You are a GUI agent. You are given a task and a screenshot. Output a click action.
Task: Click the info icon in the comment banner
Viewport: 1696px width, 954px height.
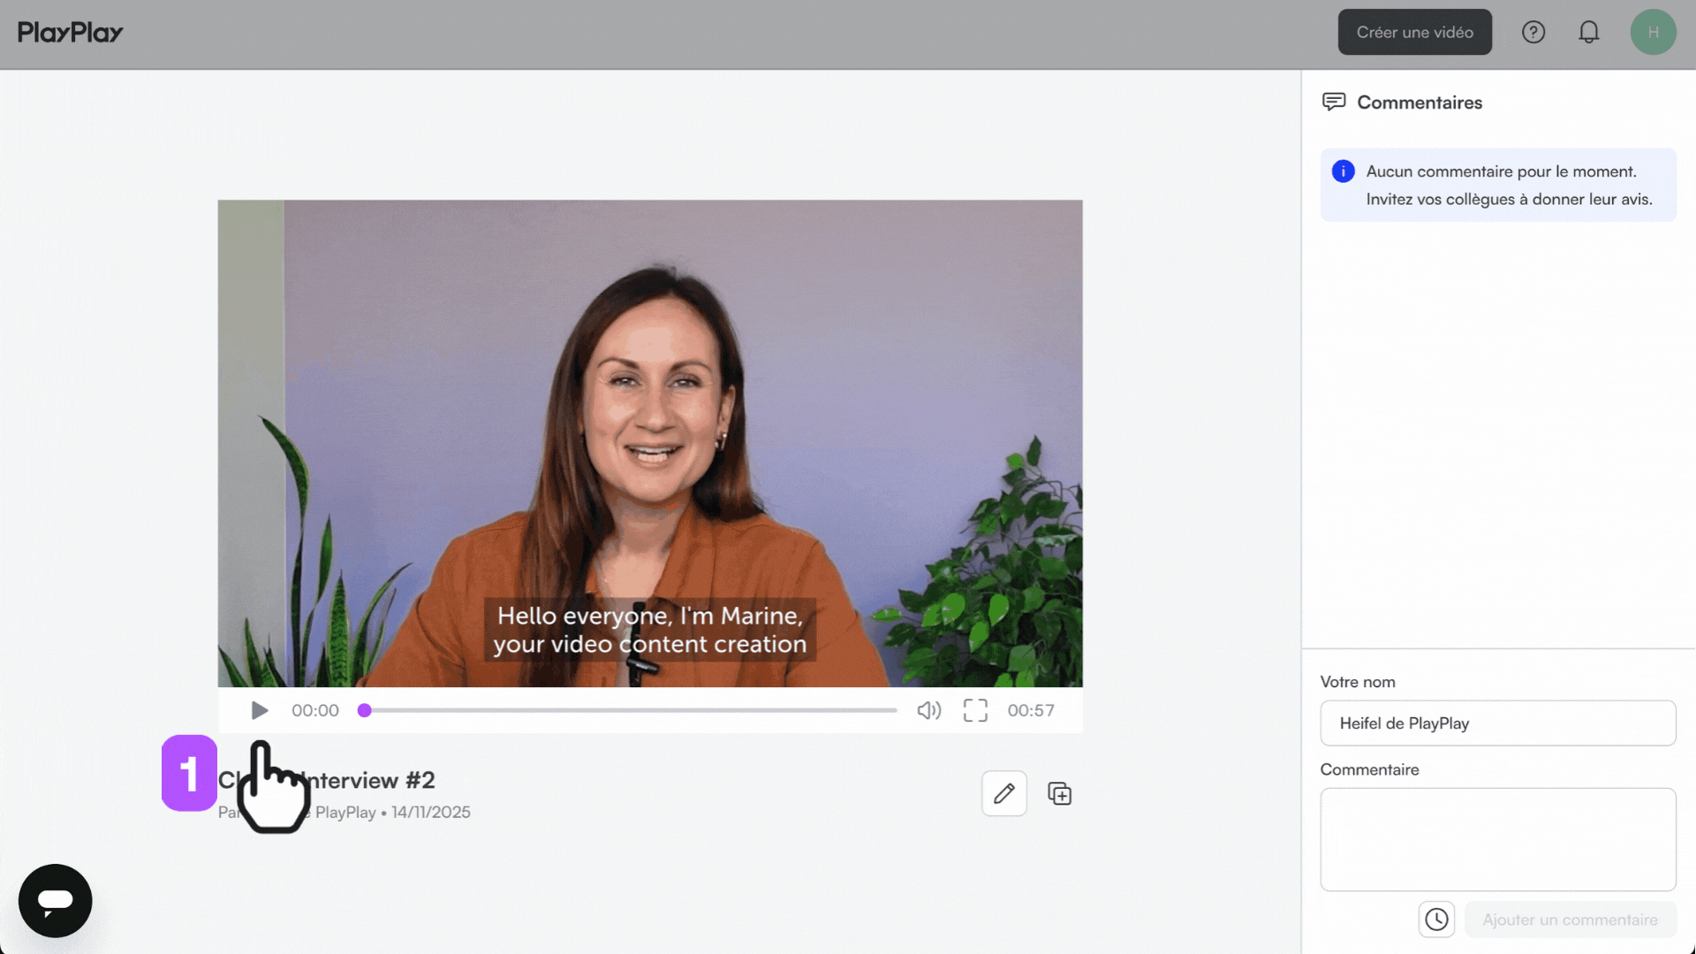click(x=1343, y=171)
